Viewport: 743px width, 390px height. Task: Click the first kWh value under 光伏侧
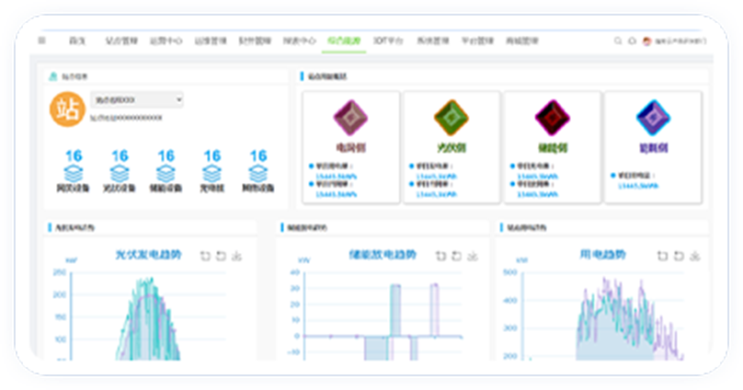[x=437, y=177]
